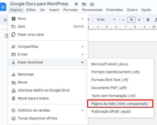Click the trash can icon
Screen dimensions: 157x125
pyautogui.click(x=13, y=98)
